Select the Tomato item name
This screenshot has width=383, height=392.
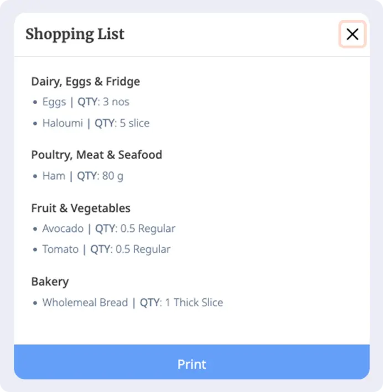[x=60, y=250]
